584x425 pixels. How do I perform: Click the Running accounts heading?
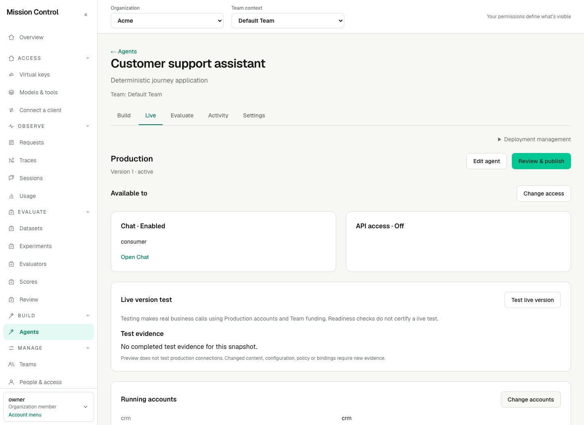click(x=149, y=399)
